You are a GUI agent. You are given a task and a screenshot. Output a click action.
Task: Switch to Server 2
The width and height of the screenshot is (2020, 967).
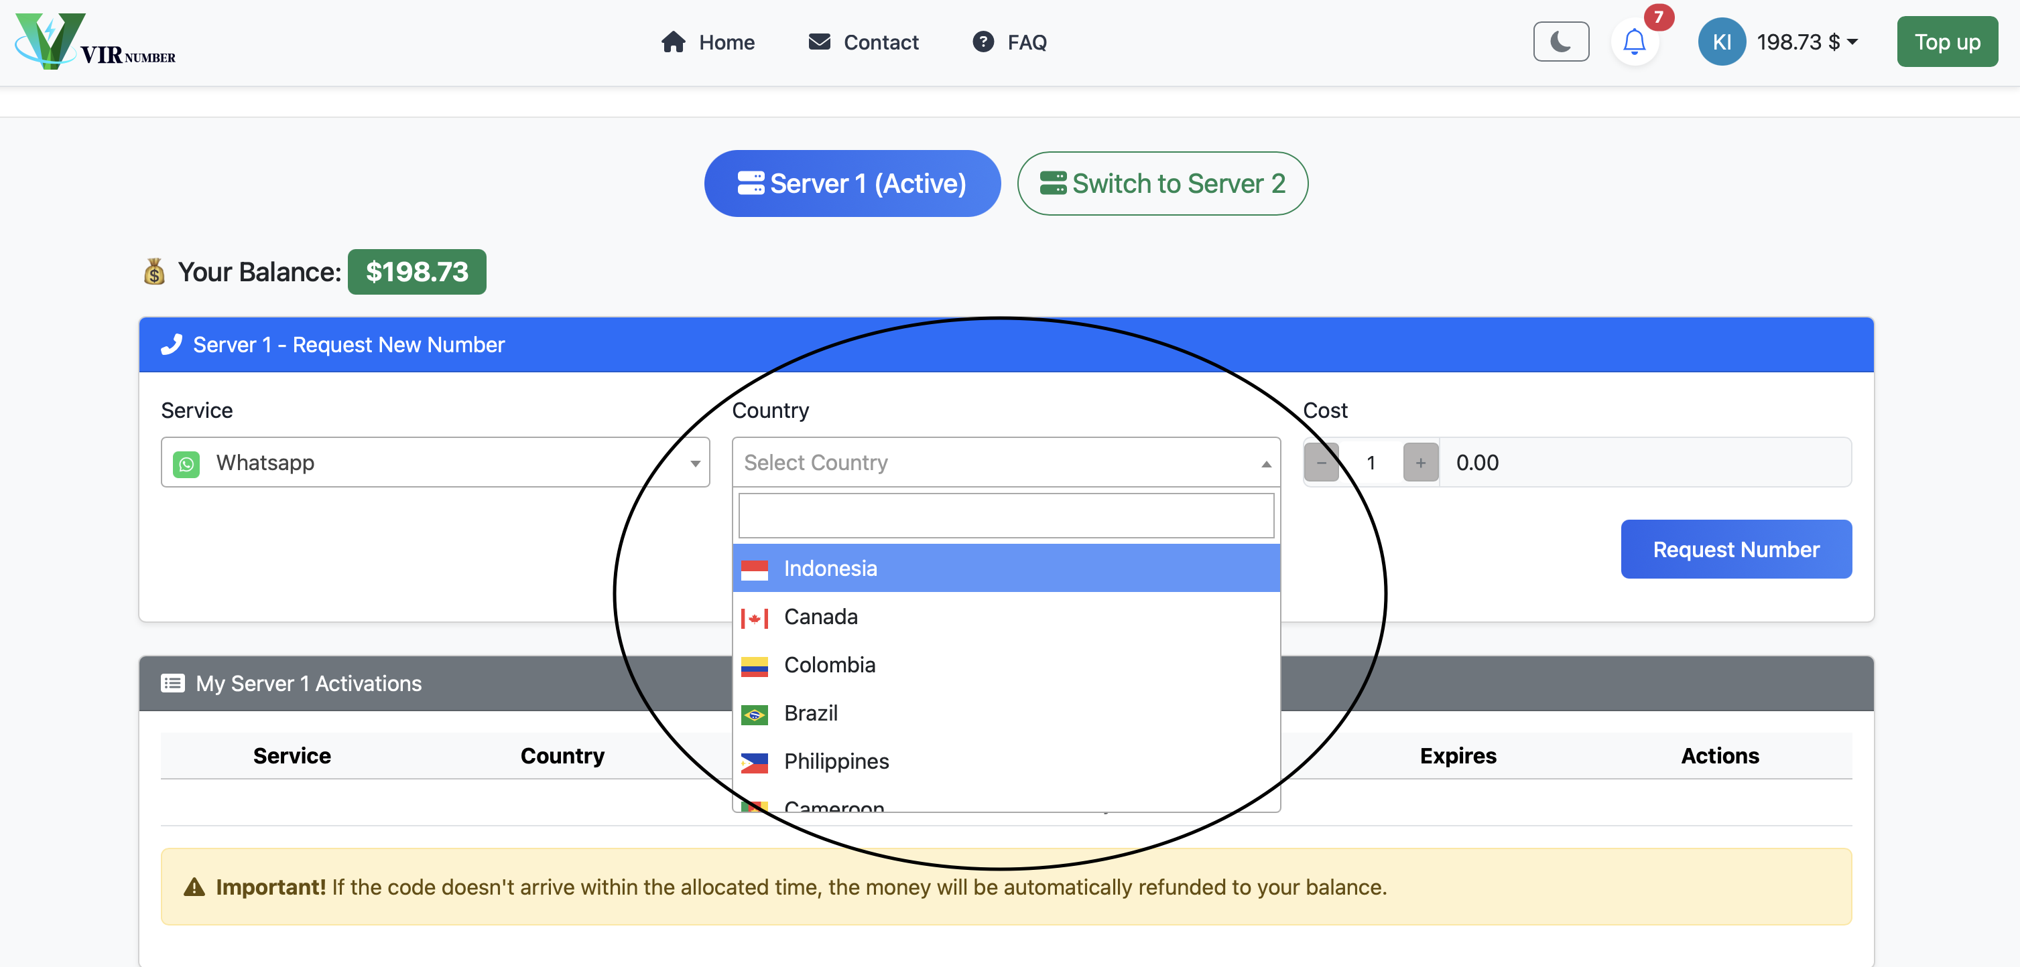click(x=1162, y=183)
